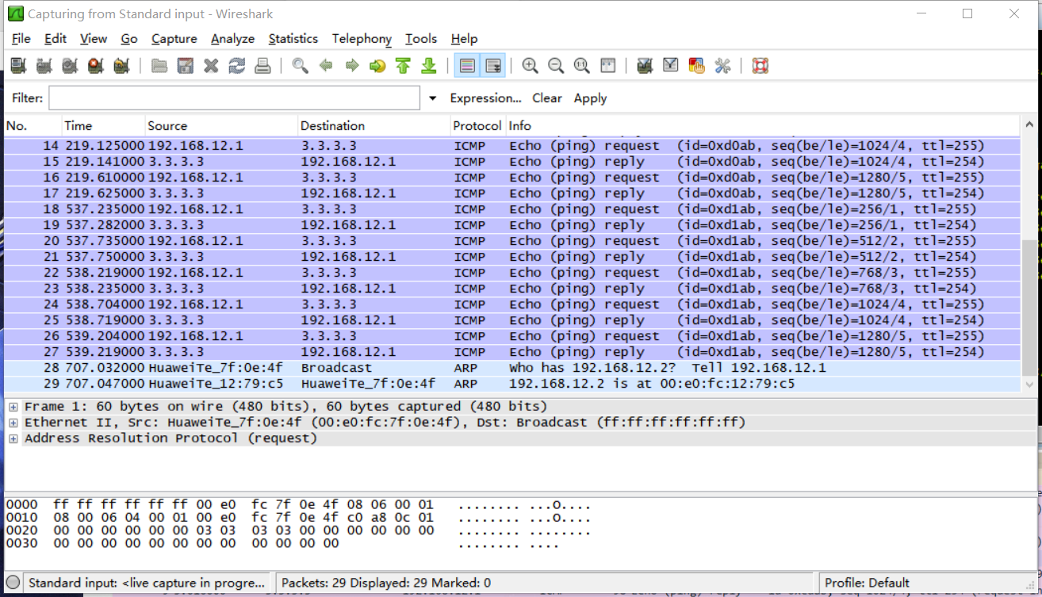The height and width of the screenshot is (597, 1042).
Task: Select packet 29 ARP reply row
Action: 512,384
